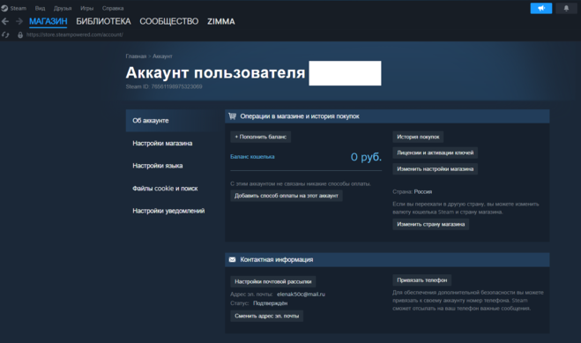Click the Контактная информация section header
The image size is (581, 343).
387,259
